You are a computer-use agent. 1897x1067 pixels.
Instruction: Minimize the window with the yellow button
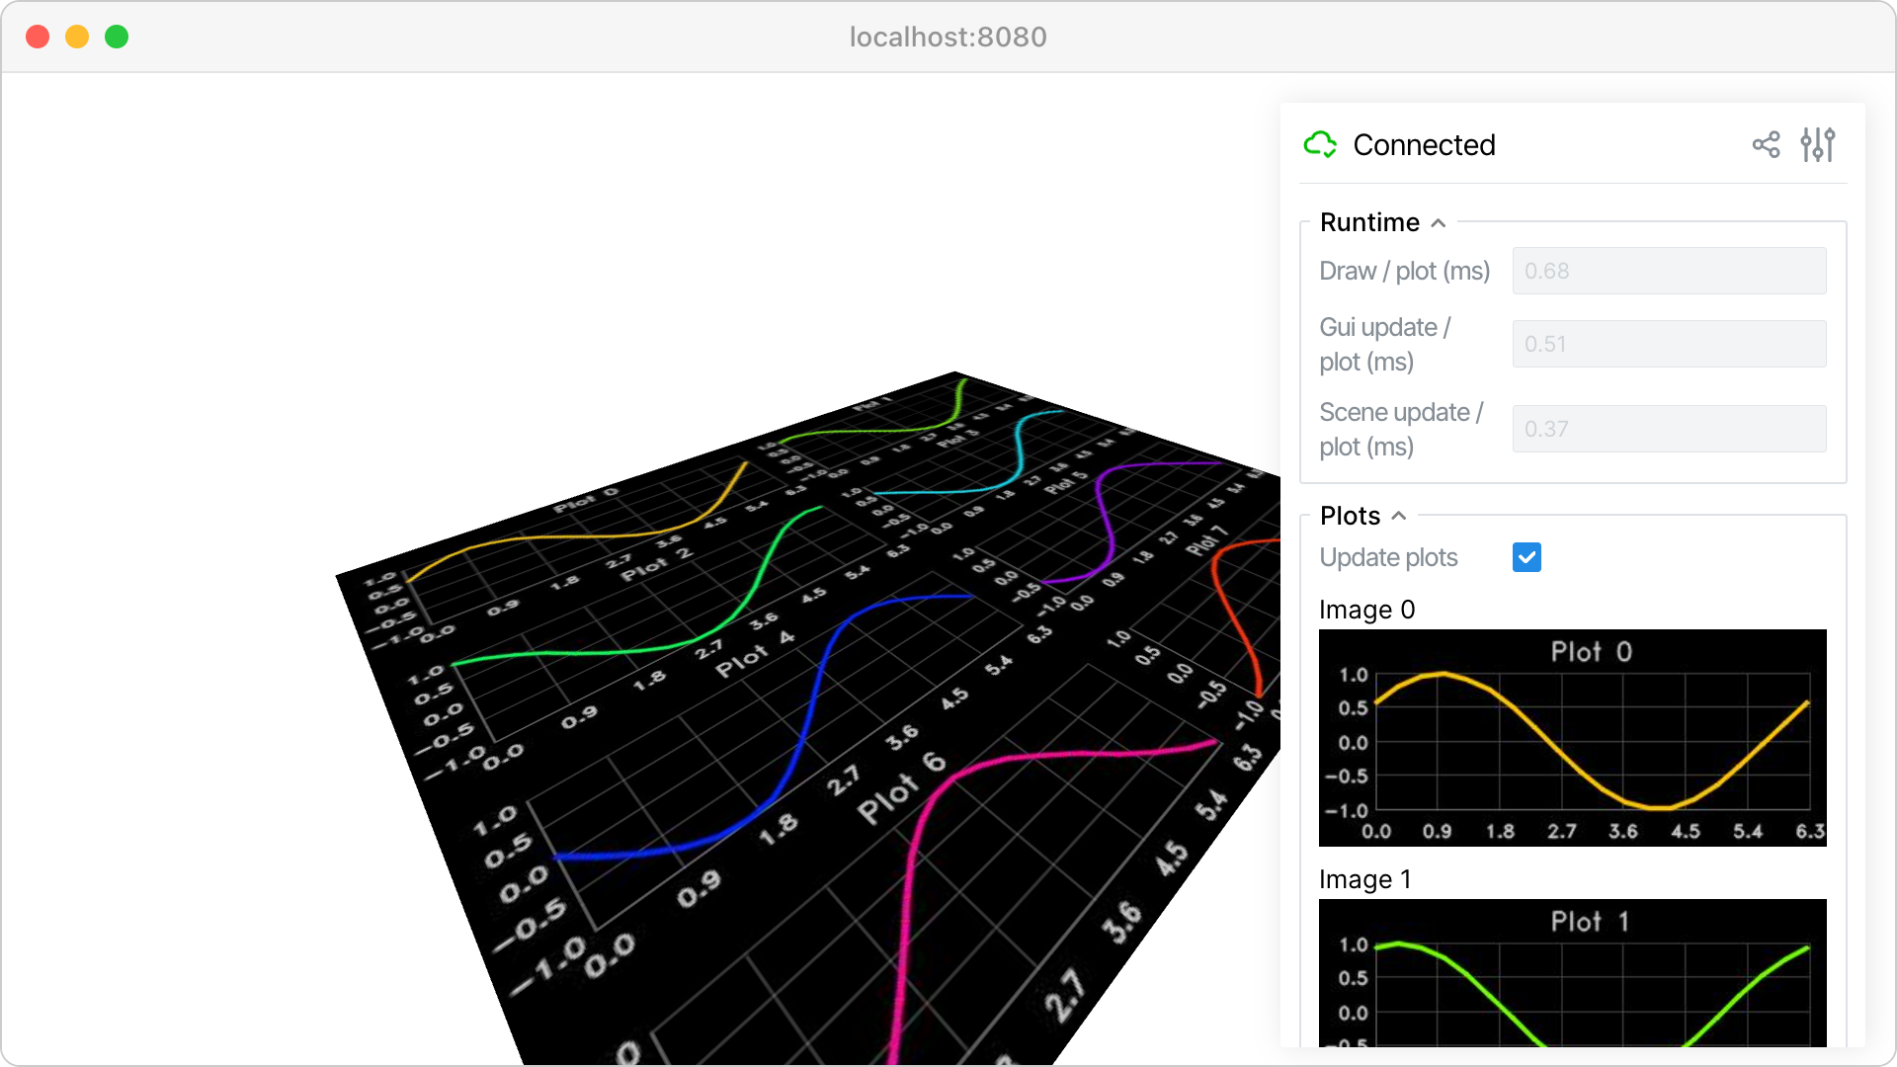(x=77, y=37)
